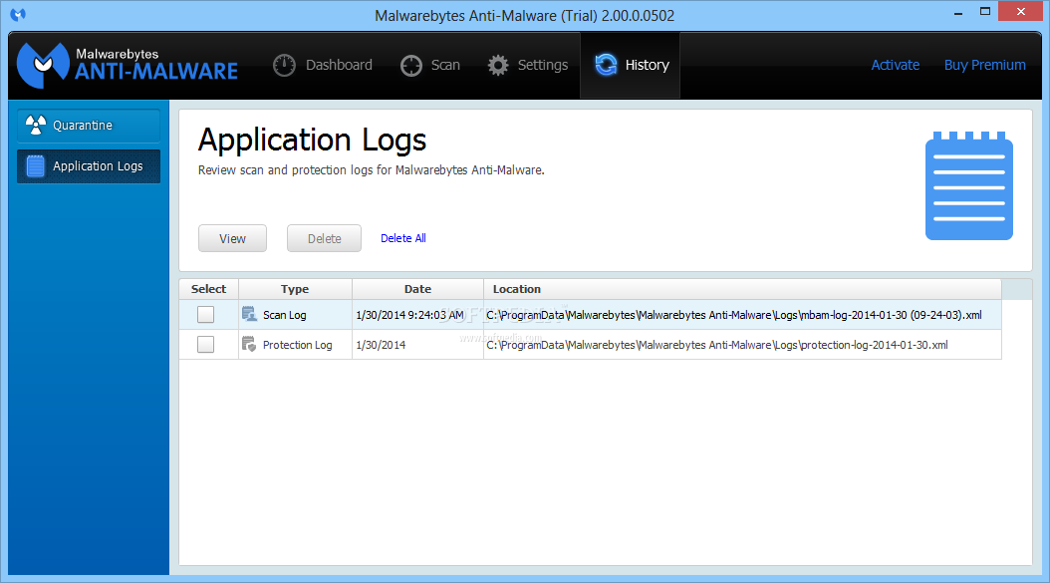Screen dimensions: 1050x583
Task: Click the History refresh icon
Action: [x=606, y=65]
